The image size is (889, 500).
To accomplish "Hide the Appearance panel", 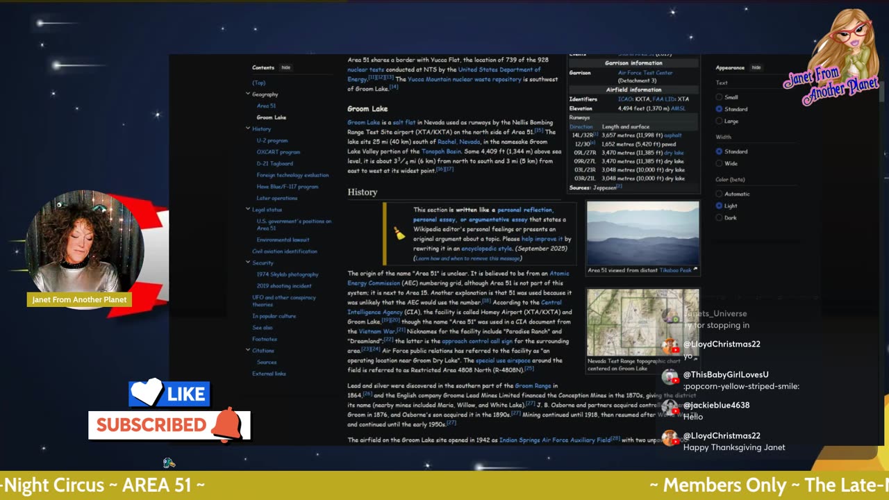I will point(756,67).
